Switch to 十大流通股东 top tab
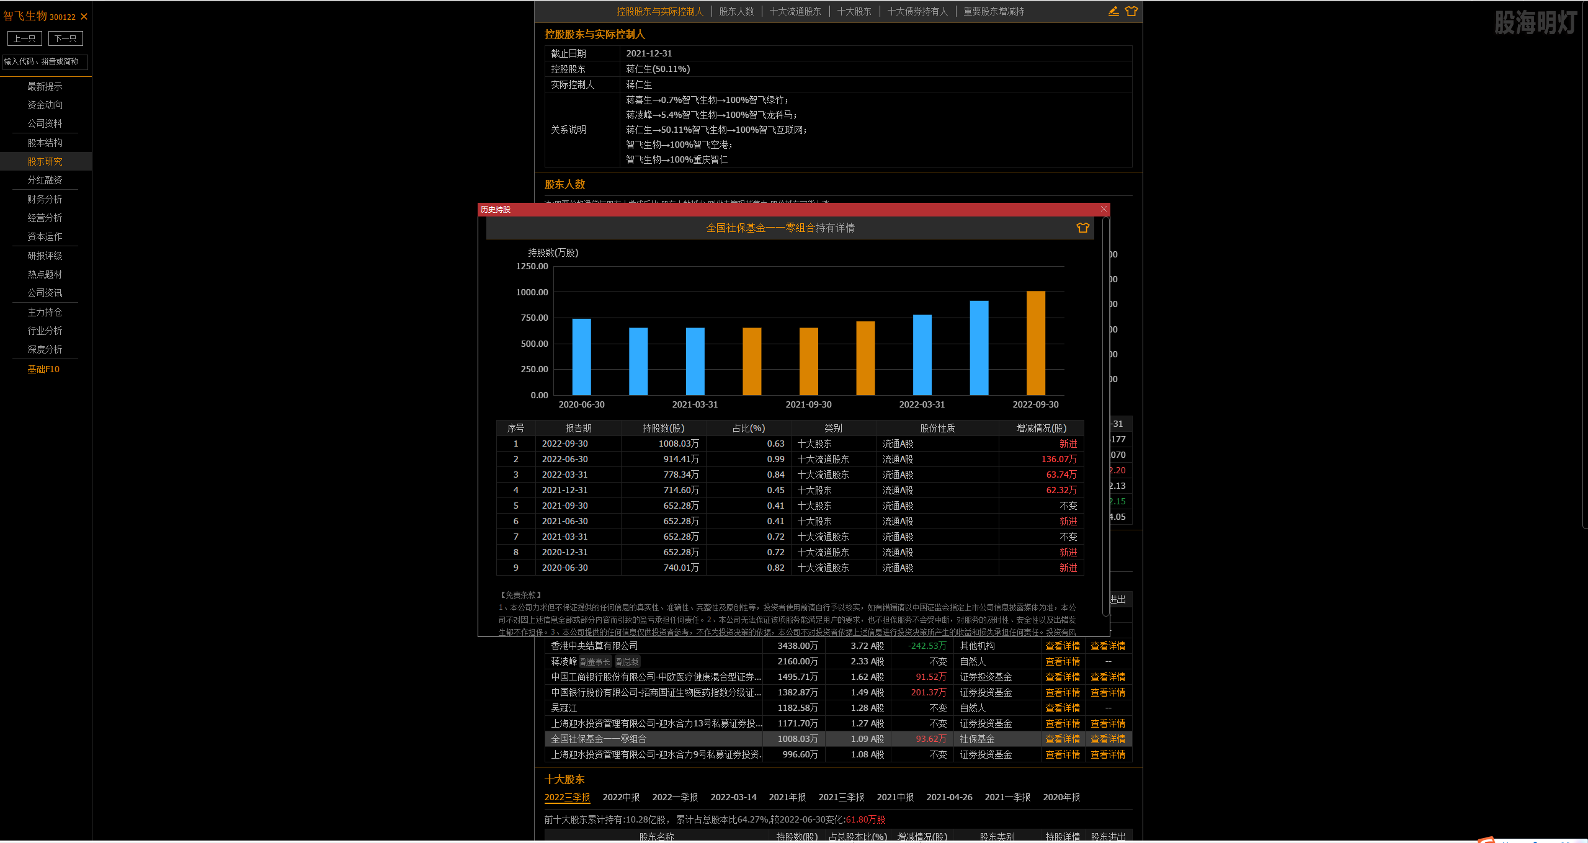Image resolution: width=1588 pixels, height=843 pixels. tap(795, 11)
